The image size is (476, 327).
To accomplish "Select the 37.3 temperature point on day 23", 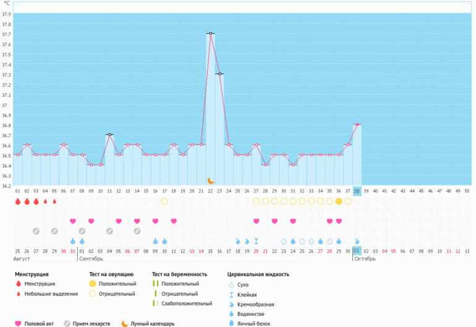I will click(219, 74).
